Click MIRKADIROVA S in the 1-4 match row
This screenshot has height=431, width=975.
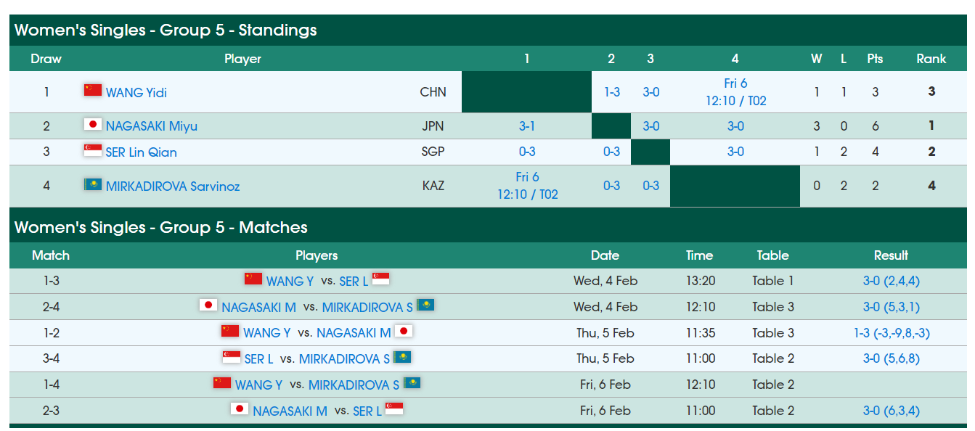[x=354, y=385]
